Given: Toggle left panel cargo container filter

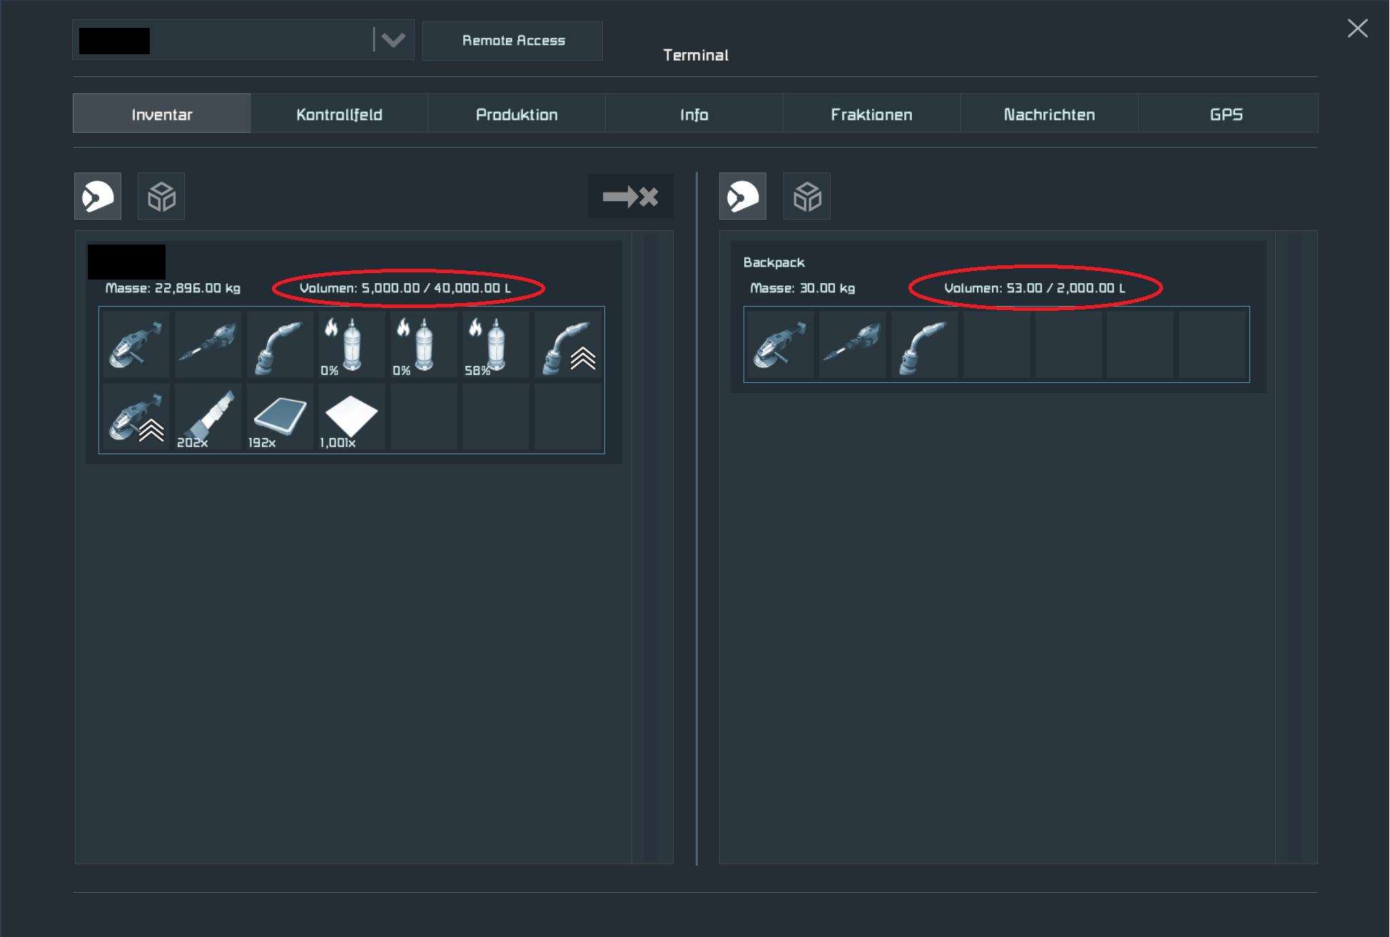Looking at the screenshot, I should coord(161,196).
